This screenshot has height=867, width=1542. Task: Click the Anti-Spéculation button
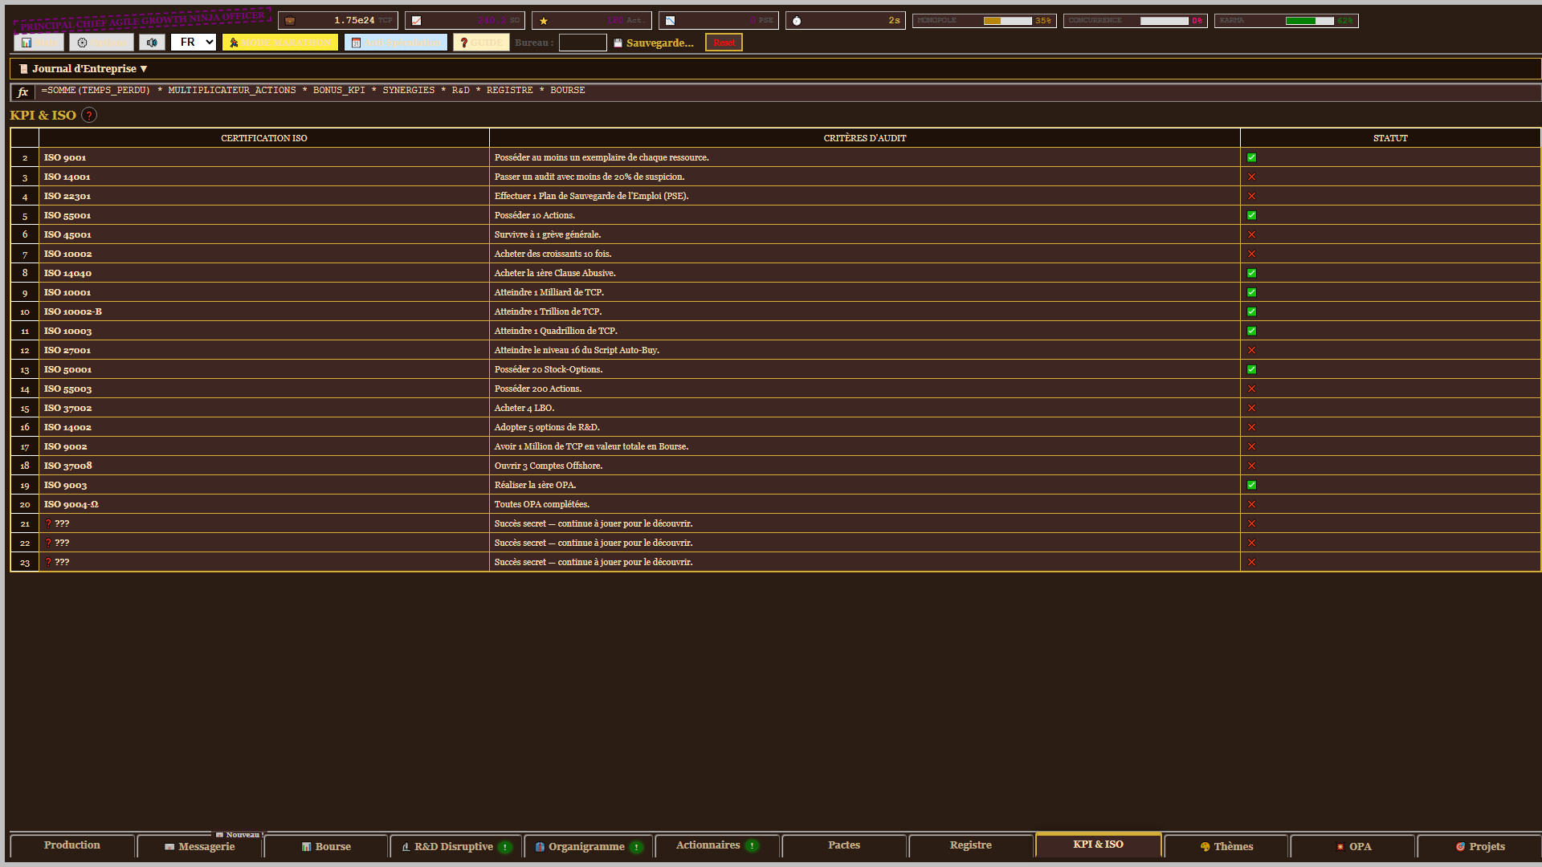396,43
